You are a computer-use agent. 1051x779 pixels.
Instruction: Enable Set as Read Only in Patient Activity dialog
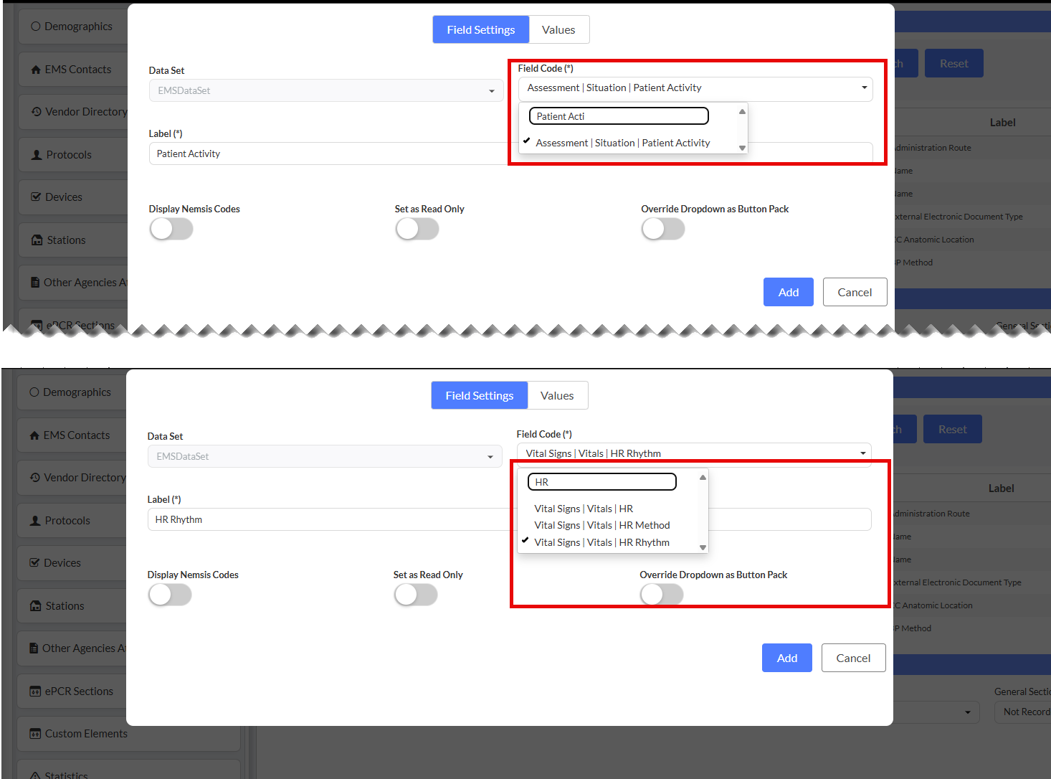coord(417,229)
